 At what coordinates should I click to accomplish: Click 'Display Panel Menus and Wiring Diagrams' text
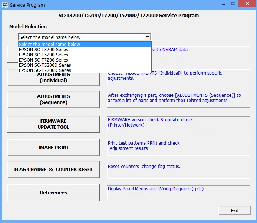(155, 189)
